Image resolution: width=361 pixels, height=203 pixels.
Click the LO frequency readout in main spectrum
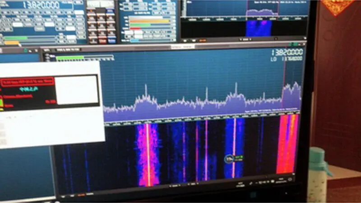286,59
